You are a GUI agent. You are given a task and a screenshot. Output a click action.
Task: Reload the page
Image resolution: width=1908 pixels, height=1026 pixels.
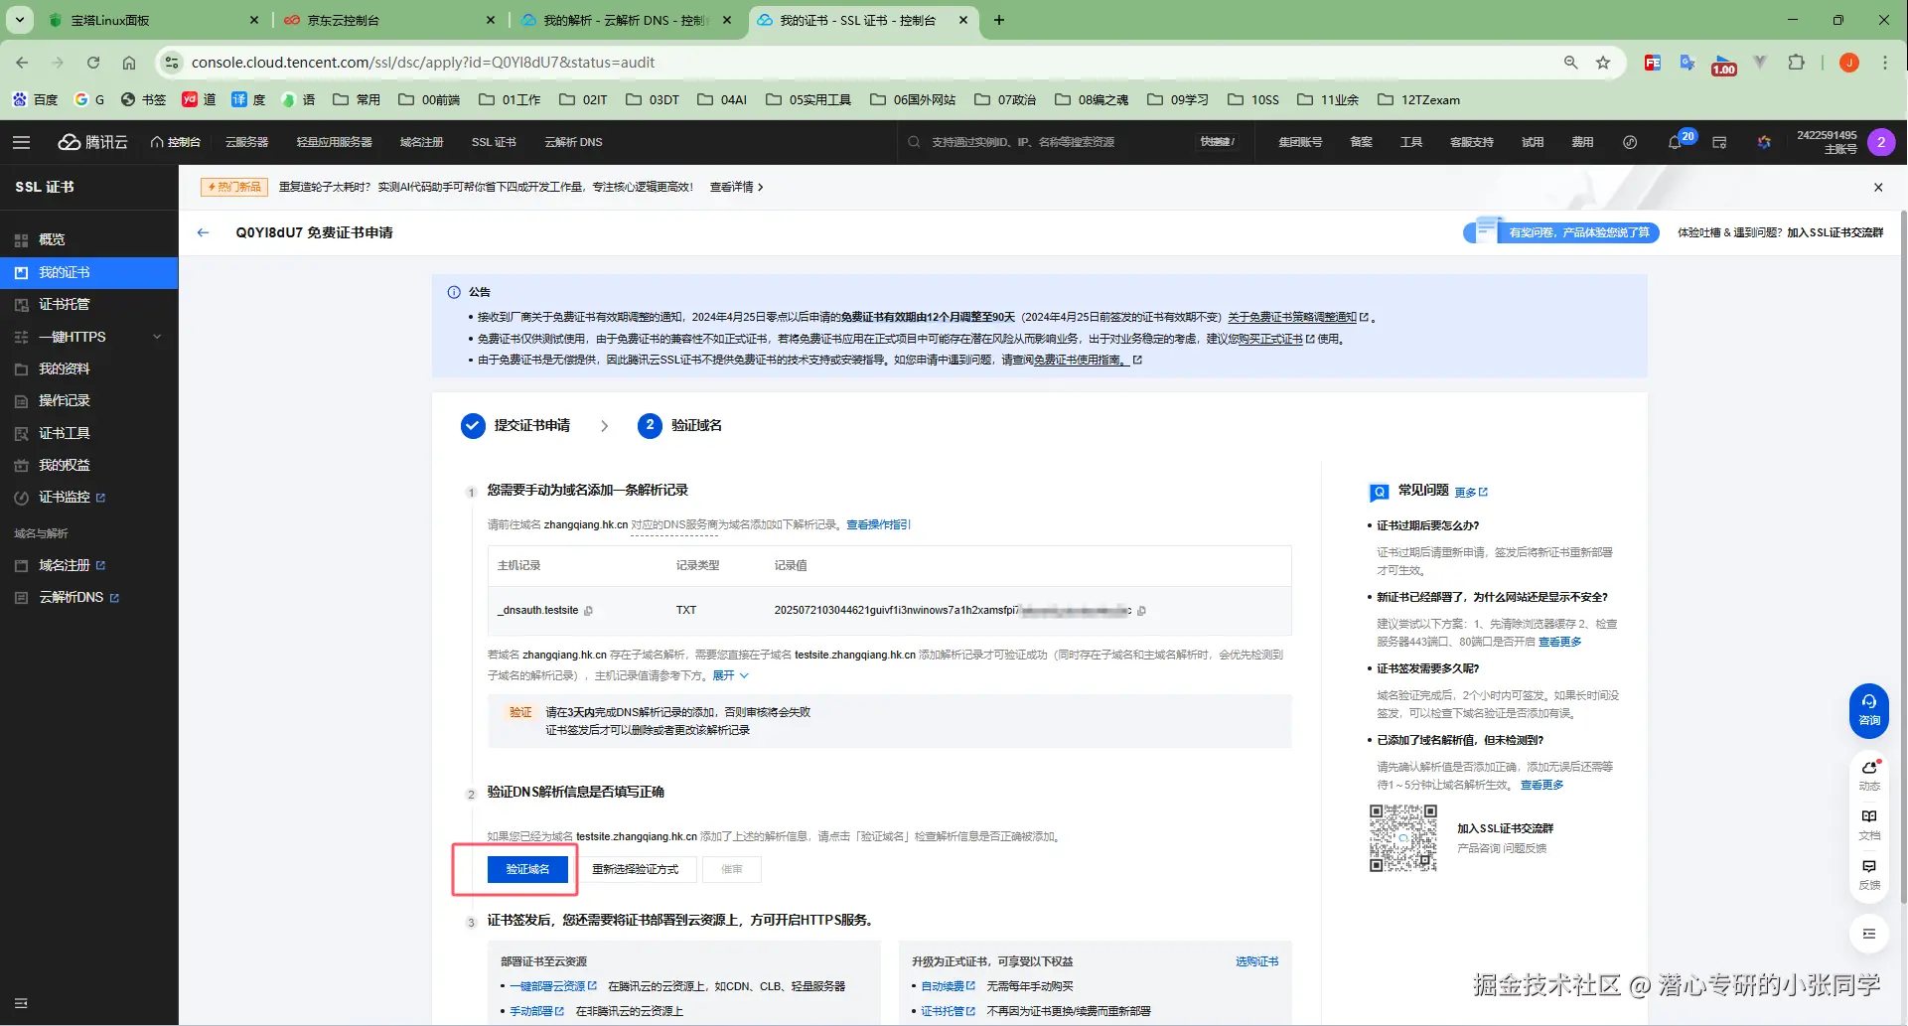pyautogui.click(x=93, y=63)
